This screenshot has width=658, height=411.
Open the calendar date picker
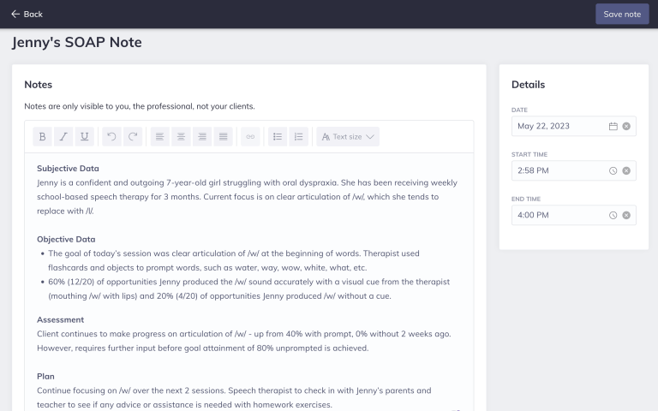[613, 126]
